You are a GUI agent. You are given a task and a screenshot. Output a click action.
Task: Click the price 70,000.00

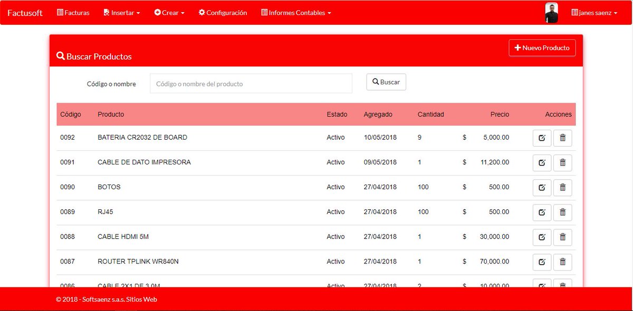494,261
